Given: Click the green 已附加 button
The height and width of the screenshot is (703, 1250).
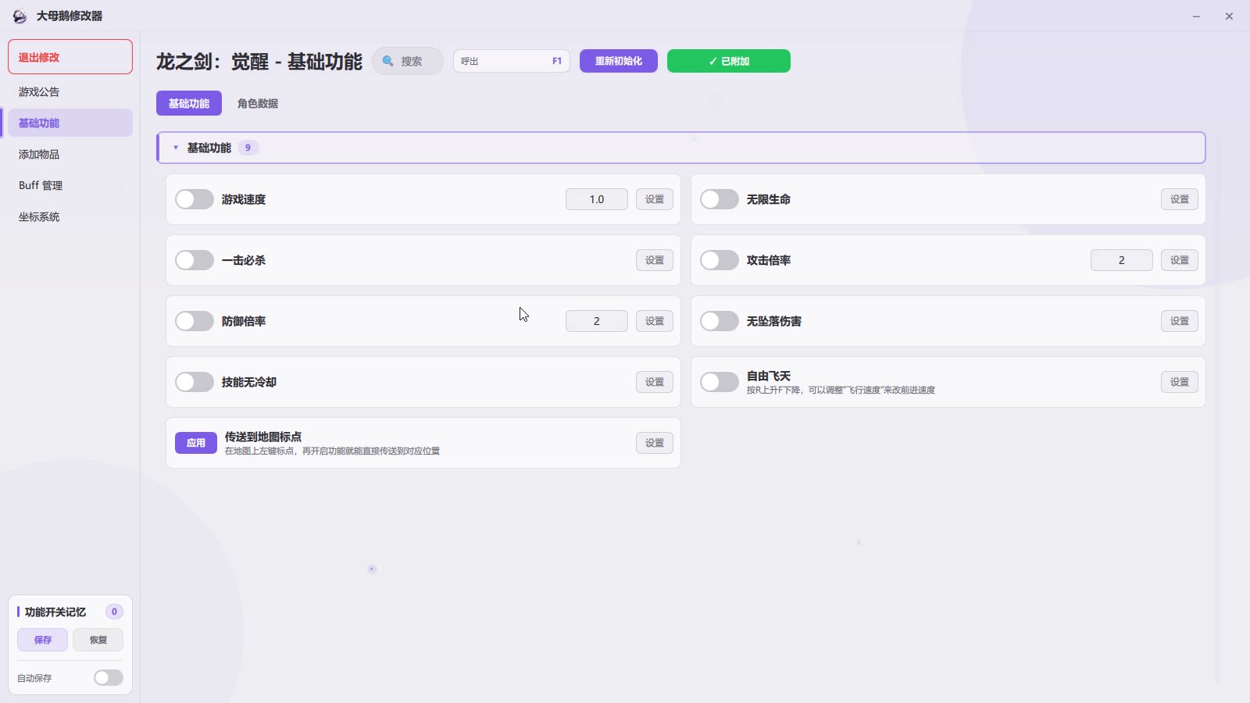Looking at the screenshot, I should (x=729, y=61).
